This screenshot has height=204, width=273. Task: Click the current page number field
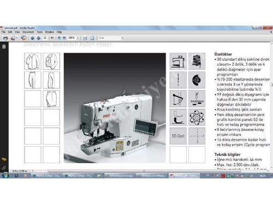(x=45, y=38)
